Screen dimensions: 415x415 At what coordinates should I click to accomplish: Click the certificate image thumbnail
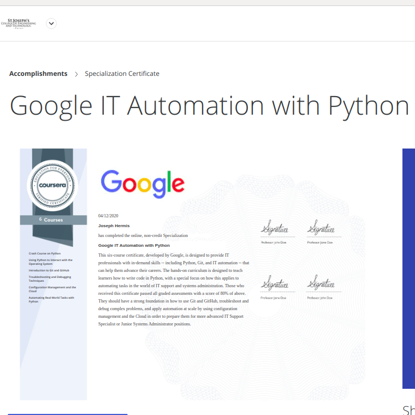tap(193, 274)
